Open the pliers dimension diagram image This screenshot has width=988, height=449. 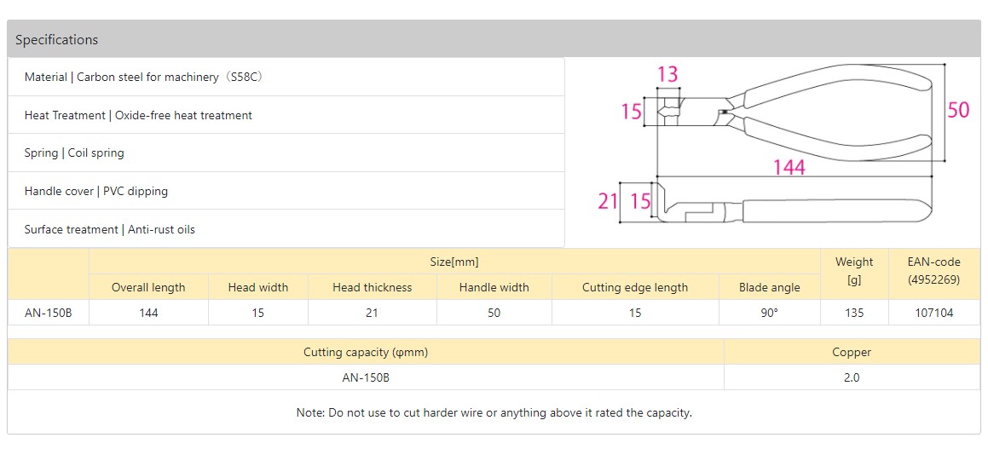point(793,145)
